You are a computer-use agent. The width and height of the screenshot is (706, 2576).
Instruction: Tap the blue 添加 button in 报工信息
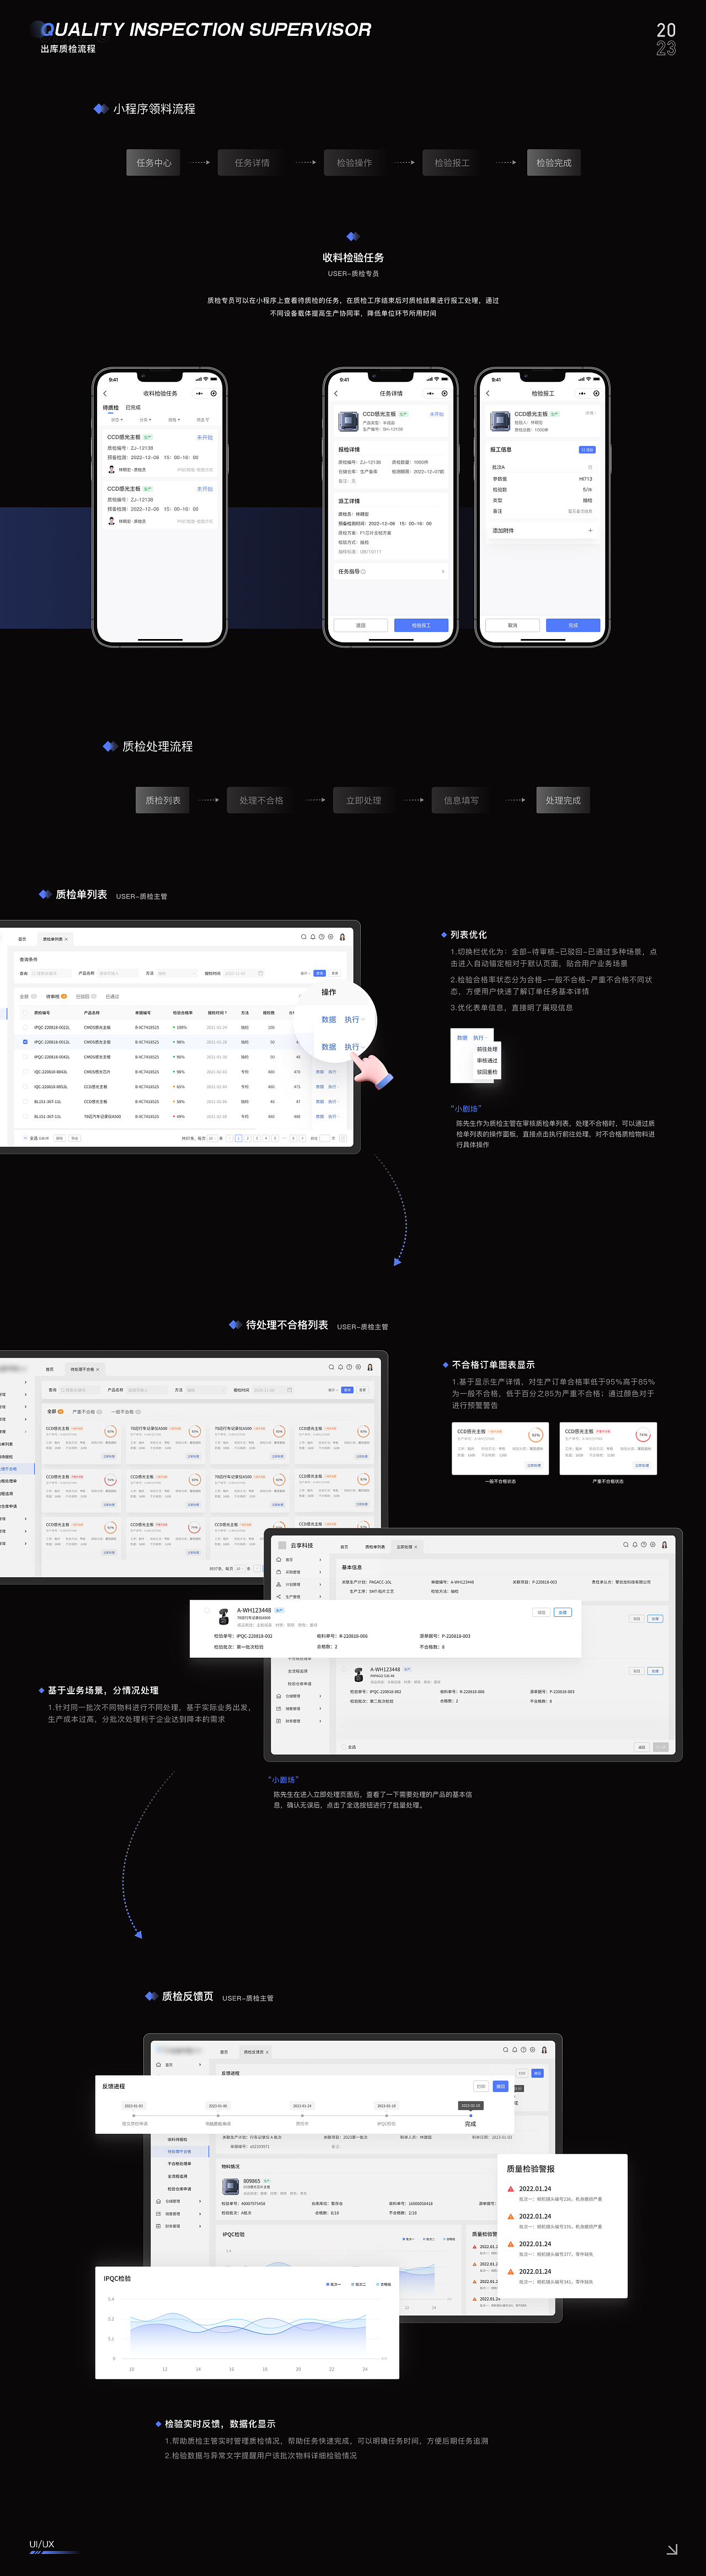(x=587, y=450)
